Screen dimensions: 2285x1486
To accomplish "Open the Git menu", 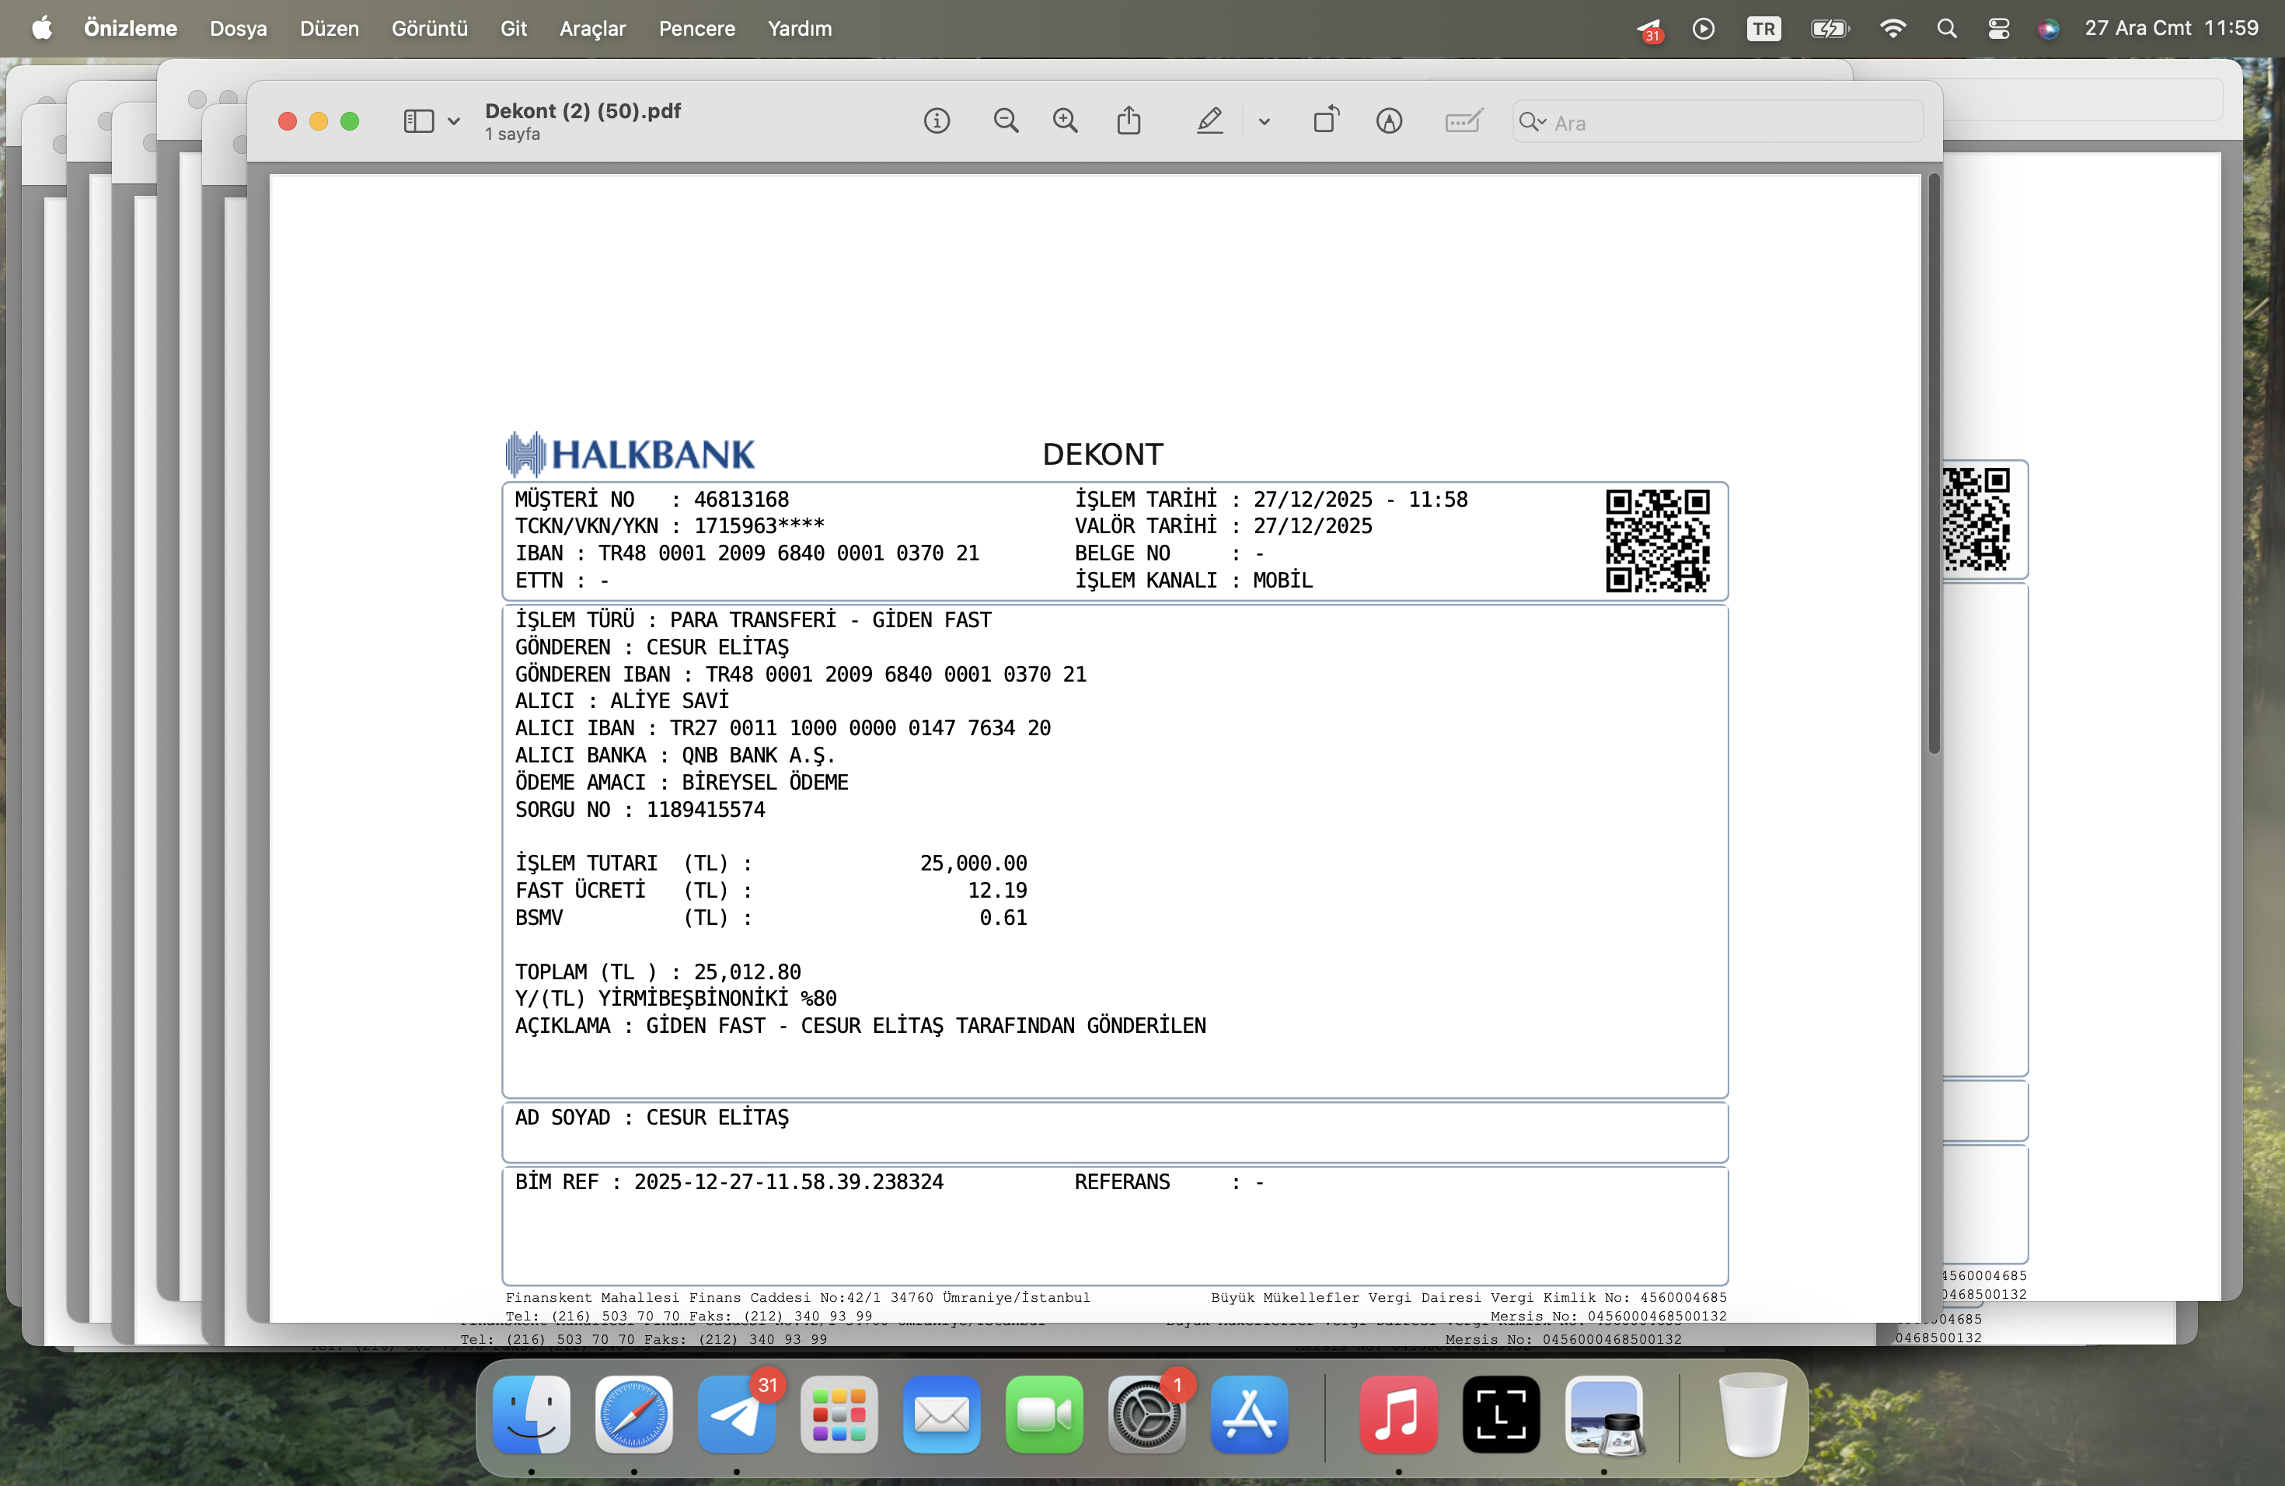I will (x=514, y=29).
